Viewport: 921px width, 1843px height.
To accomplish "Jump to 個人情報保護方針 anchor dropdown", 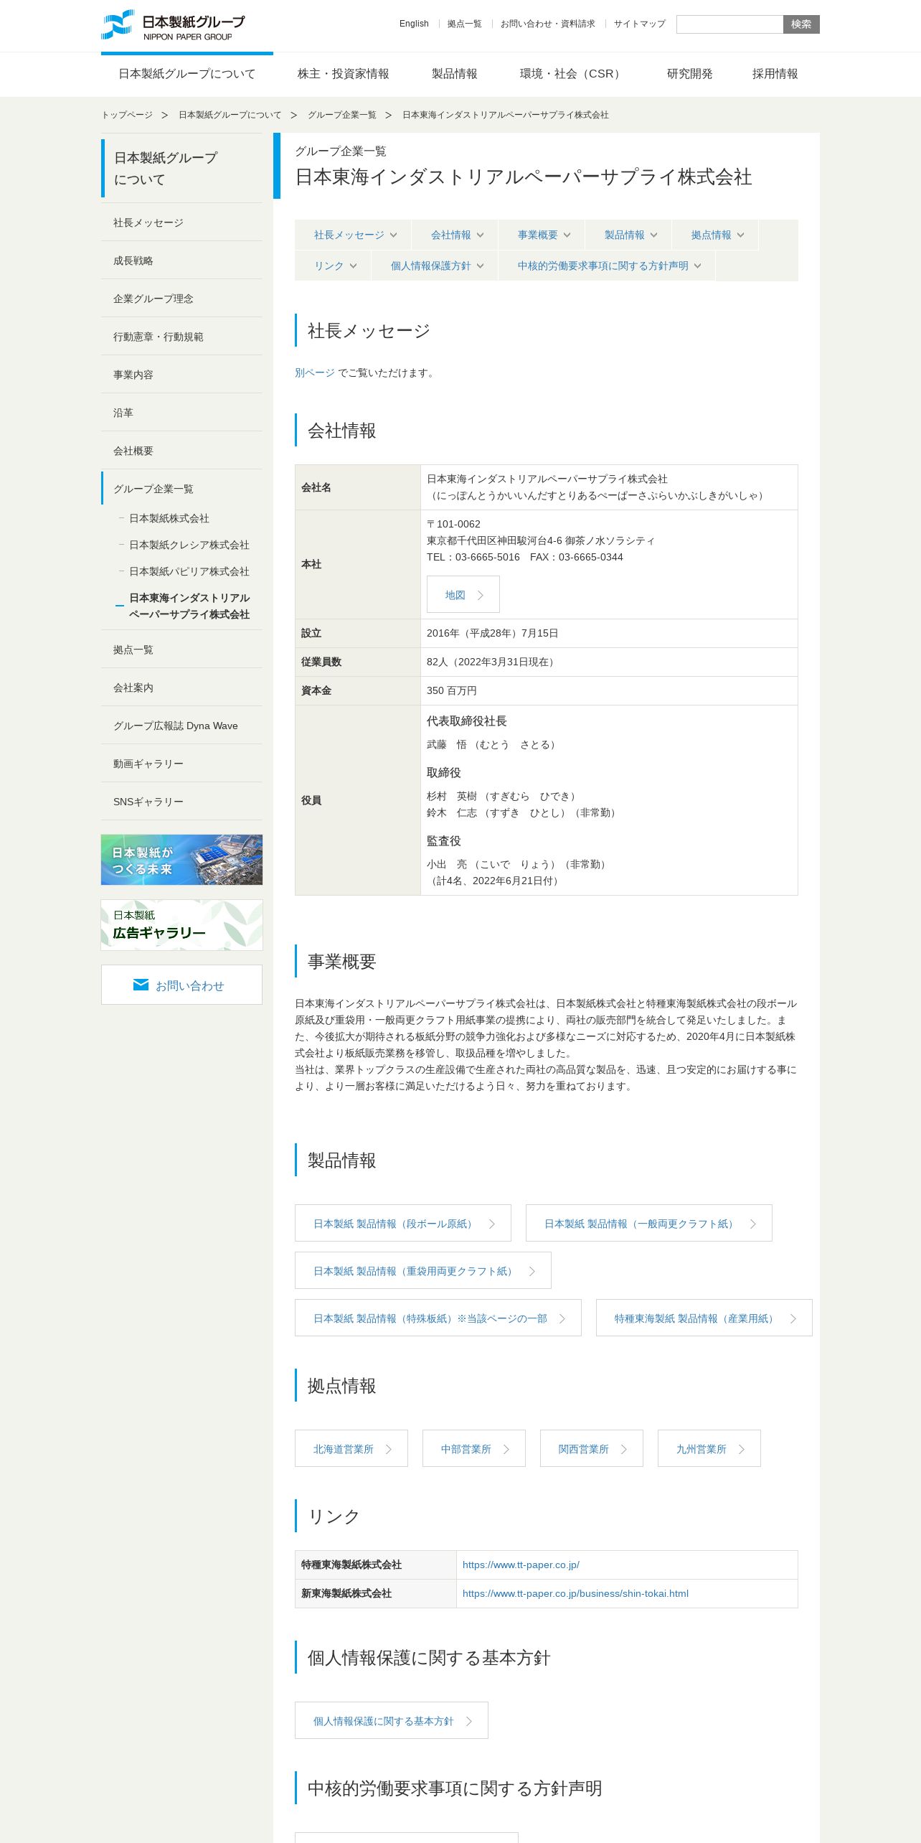I will tap(436, 266).
